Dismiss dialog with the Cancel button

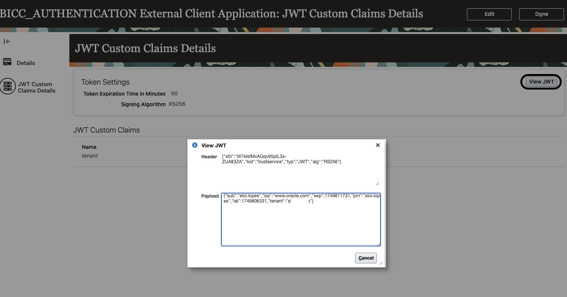[366, 258]
